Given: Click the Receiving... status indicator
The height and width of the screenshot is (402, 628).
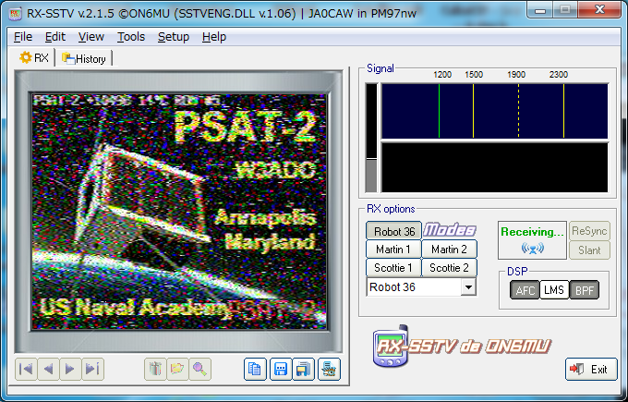Looking at the screenshot, I should tap(532, 240).
